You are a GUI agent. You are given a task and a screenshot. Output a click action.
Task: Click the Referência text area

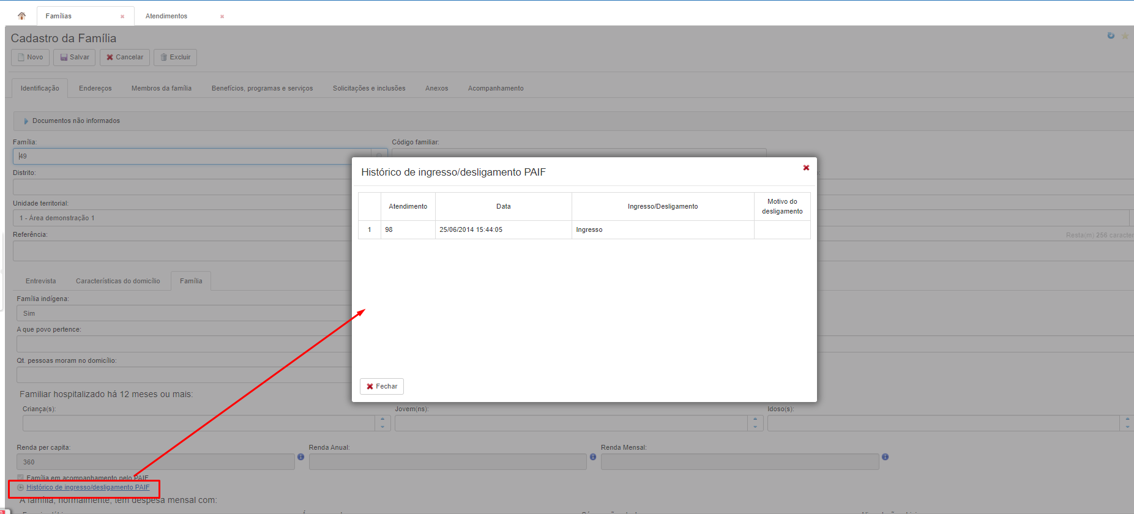pos(182,251)
